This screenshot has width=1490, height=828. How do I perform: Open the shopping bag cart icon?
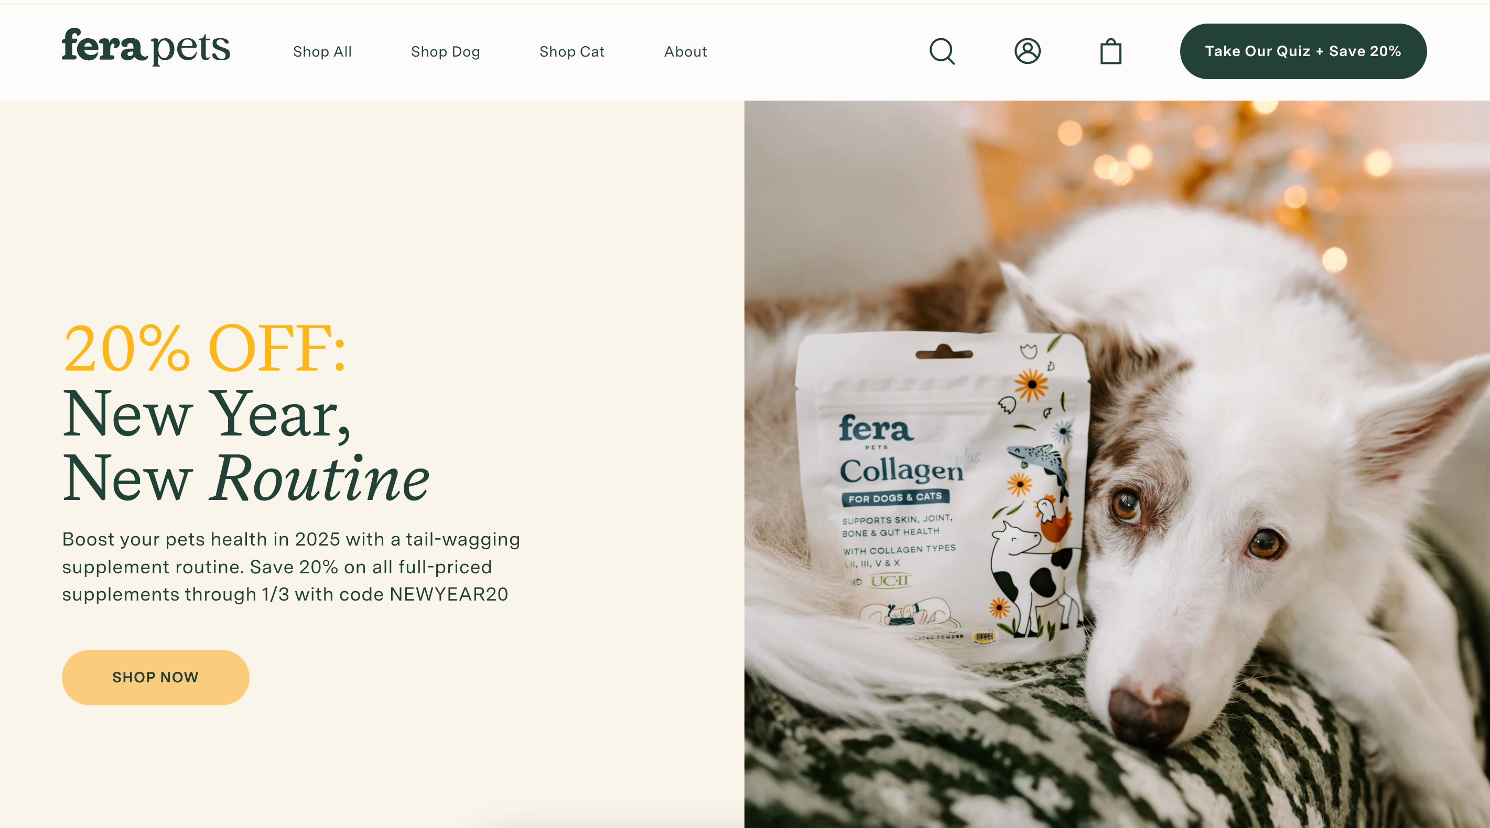[x=1110, y=51]
